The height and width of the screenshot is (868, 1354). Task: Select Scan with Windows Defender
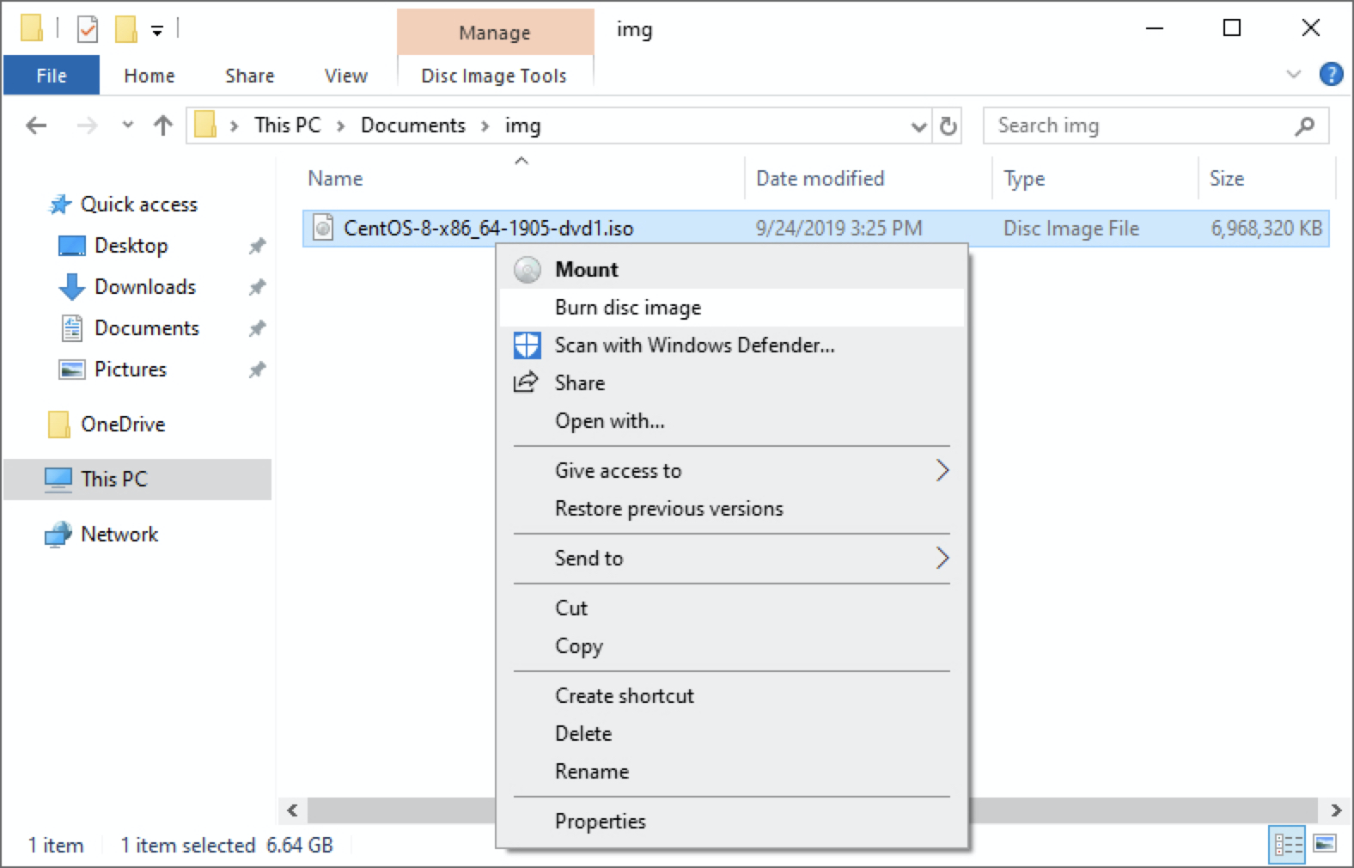coord(732,345)
